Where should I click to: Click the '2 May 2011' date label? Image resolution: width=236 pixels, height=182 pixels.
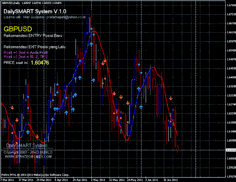pyautogui.click(x=98, y=180)
